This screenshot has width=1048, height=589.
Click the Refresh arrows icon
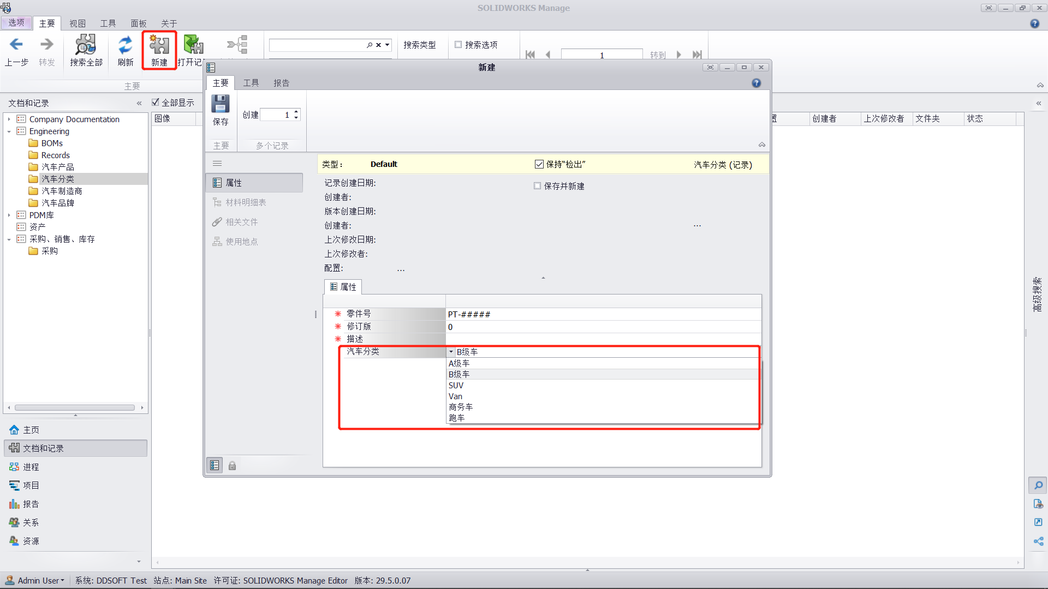tap(126, 45)
